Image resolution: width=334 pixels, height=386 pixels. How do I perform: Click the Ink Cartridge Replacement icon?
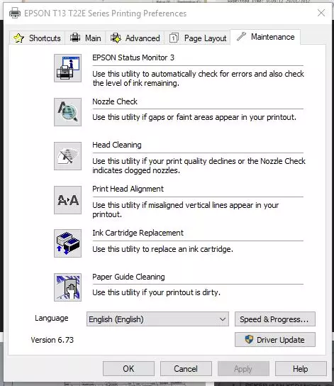pos(67,243)
